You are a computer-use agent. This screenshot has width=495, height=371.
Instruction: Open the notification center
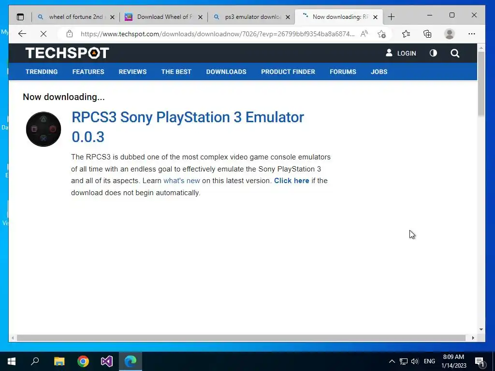click(x=480, y=361)
